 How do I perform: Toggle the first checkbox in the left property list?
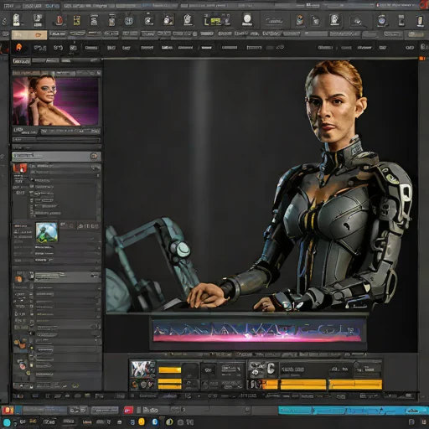coord(32,180)
